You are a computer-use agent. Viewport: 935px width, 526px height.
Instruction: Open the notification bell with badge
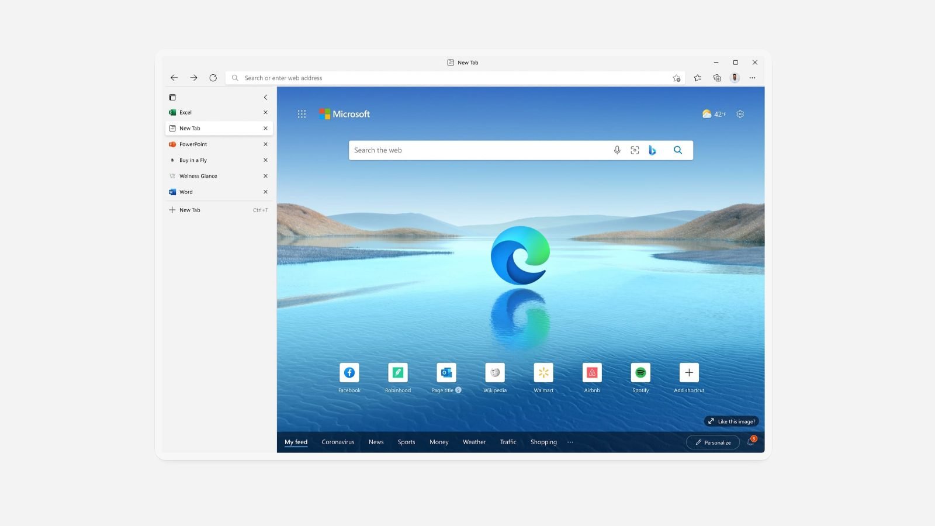[750, 442]
